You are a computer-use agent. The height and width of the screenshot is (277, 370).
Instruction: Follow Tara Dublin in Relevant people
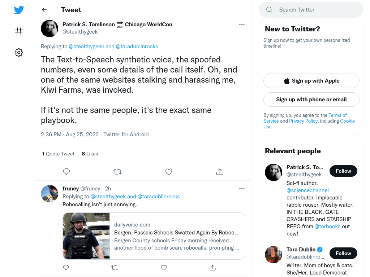click(x=343, y=253)
